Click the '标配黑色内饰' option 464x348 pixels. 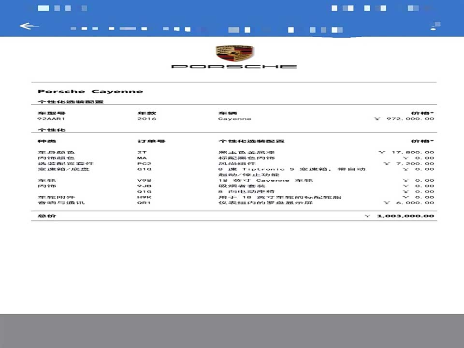tap(246, 158)
